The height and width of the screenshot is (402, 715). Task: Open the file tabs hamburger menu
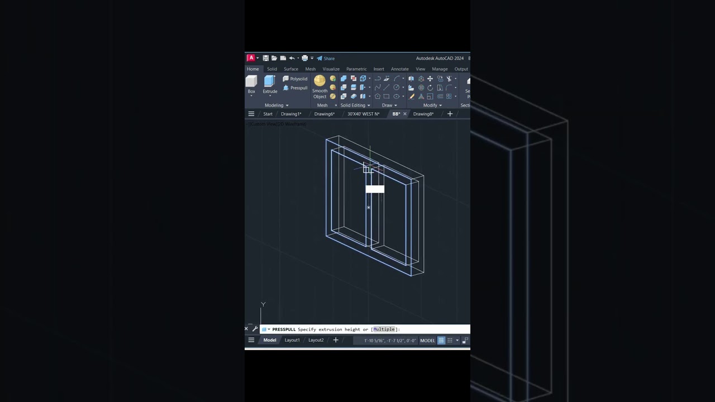(x=251, y=114)
